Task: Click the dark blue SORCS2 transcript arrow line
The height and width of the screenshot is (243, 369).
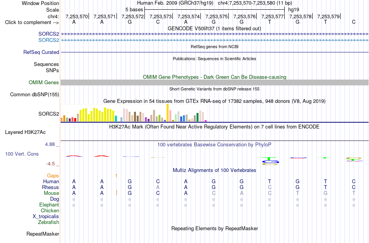Action: [215, 34]
